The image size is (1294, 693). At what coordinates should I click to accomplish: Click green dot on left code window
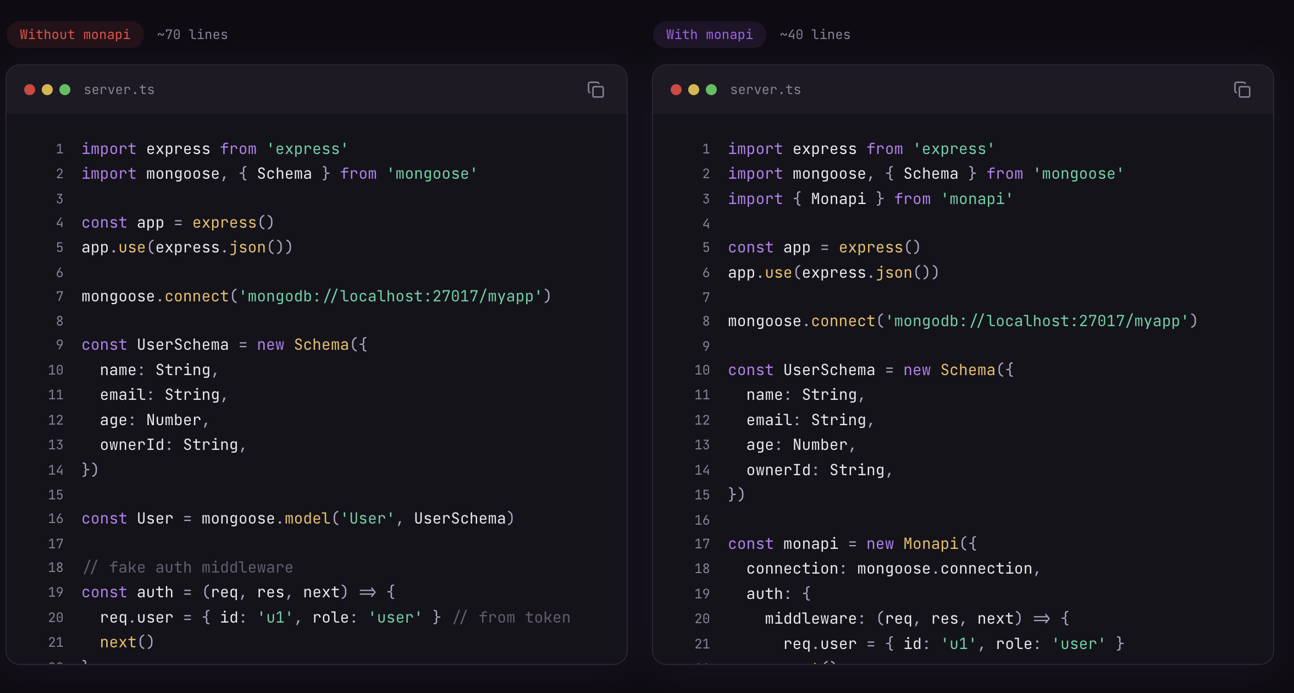65,90
